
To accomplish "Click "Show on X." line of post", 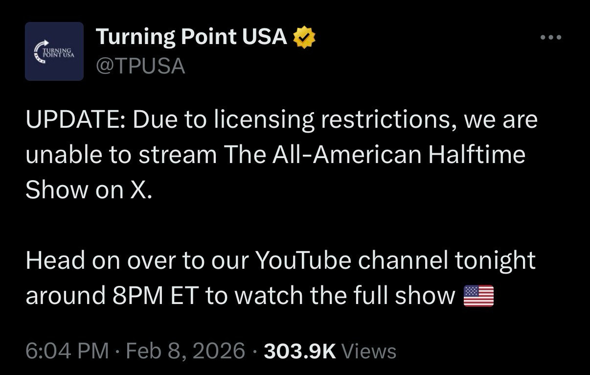I will coord(89,190).
